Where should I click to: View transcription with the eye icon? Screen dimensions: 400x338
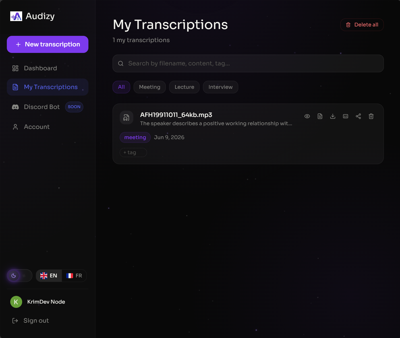(x=307, y=116)
